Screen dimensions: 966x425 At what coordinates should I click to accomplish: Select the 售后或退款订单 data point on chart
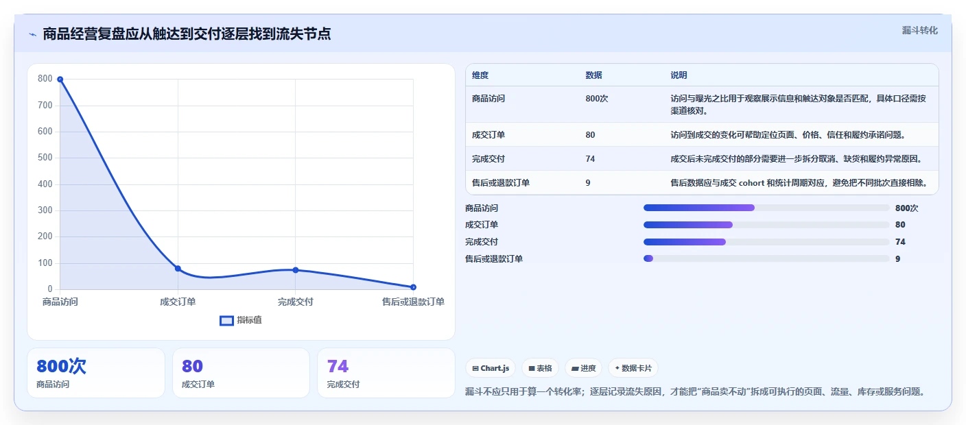pos(413,287)
